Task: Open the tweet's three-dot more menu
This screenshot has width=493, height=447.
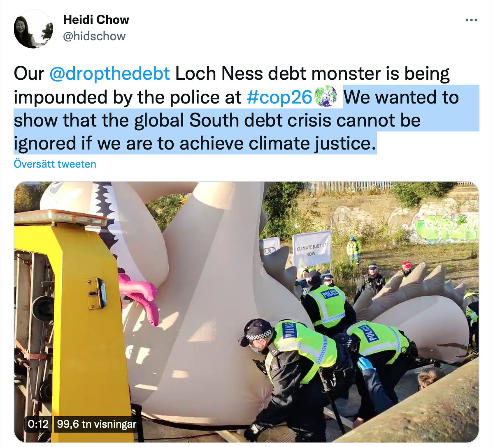Action: [471, 20]
